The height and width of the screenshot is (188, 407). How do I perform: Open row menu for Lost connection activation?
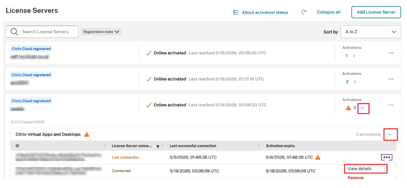click(387, 158)
